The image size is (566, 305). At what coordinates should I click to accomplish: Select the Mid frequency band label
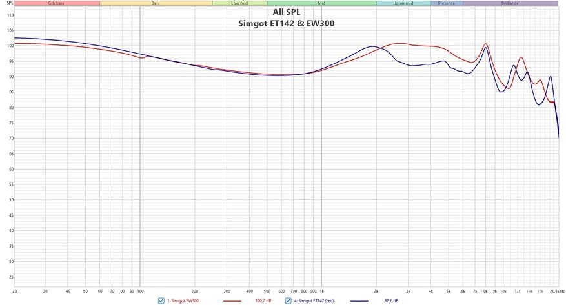click(x=321, y=3)
